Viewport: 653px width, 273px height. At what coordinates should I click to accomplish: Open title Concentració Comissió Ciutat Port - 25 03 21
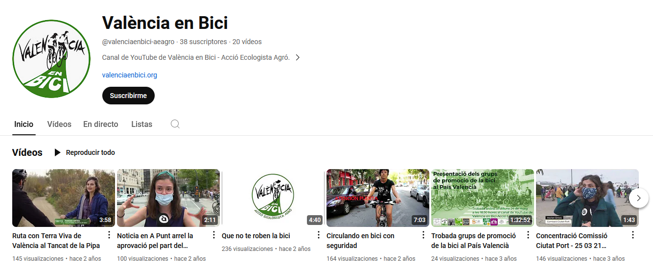coord(572,241)
